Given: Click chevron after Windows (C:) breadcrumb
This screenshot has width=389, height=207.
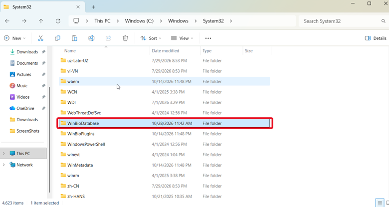Looking at the screenshot, I should click(x=161, y=21).
